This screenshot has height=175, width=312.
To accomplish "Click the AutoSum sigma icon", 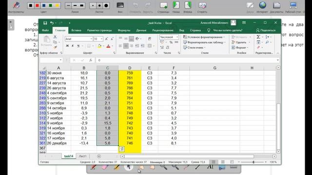I will point(258,37).
